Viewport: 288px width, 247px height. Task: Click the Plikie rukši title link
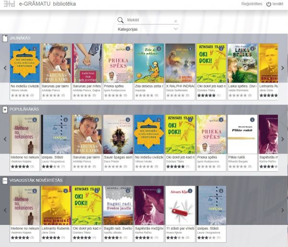point(237,157)
